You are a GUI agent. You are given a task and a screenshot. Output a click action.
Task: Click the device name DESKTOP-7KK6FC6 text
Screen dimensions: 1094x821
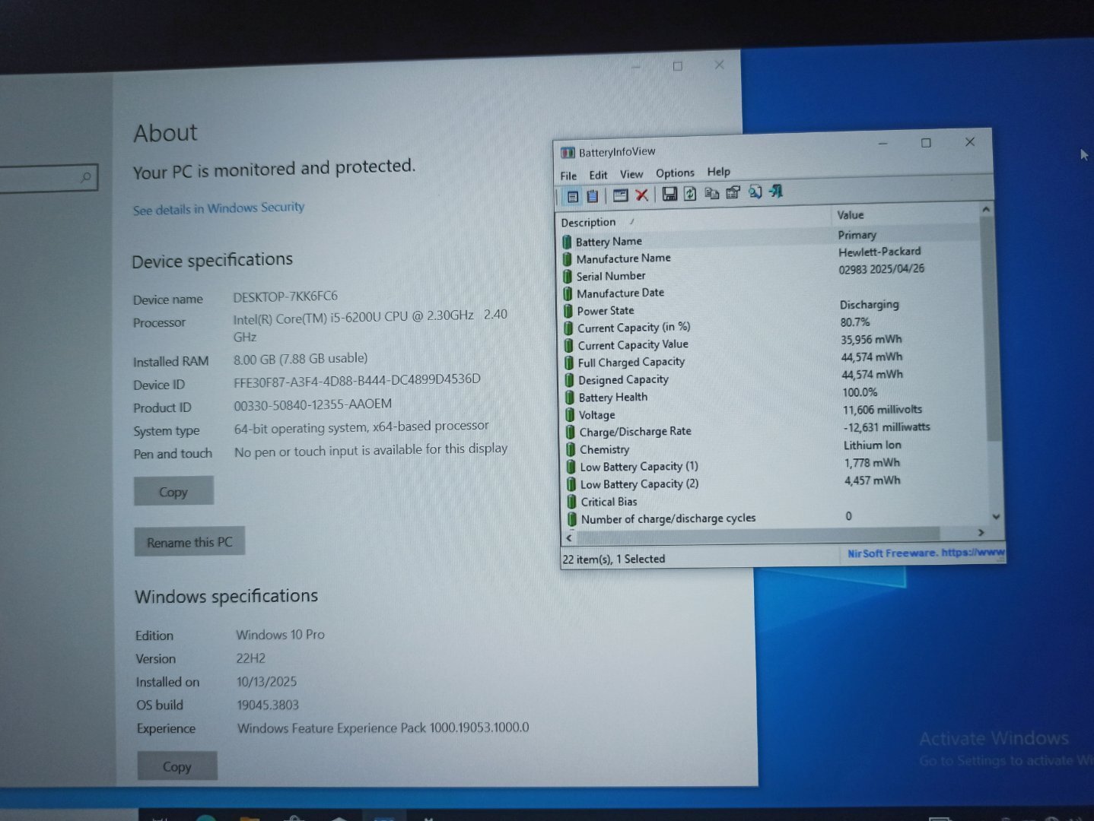click(x=285, y=296)
